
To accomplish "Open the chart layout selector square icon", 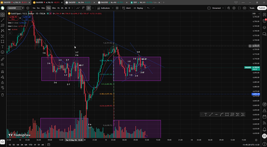I will 209,8.
